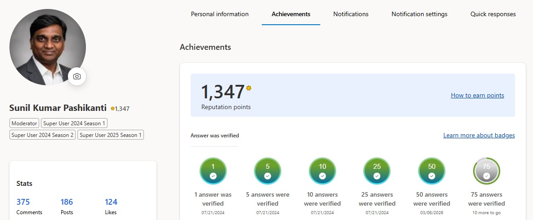This screenshot has width=533, height=220.
Task: Click the Achievements section heading
Action: point(205,47)
